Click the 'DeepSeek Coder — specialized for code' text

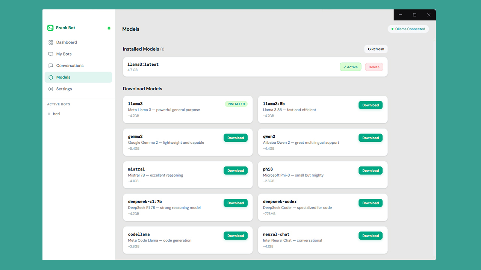pyautogui.click(x=297, y=208)
